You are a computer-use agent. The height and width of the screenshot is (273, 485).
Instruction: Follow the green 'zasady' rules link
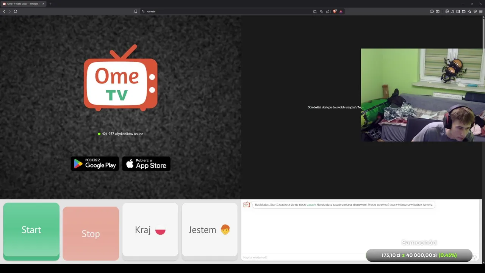311,205
